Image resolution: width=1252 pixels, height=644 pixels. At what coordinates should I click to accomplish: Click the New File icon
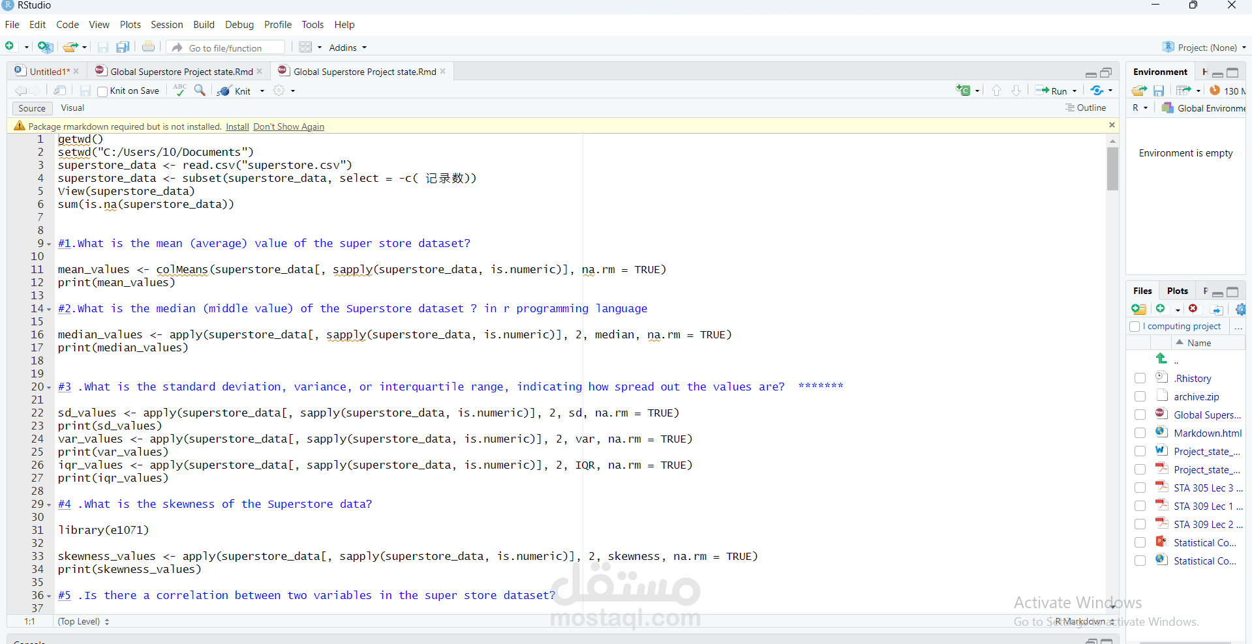(x=10, y=47)
